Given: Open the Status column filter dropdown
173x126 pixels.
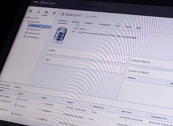Looking at the screenshot, I should (63, 101).
